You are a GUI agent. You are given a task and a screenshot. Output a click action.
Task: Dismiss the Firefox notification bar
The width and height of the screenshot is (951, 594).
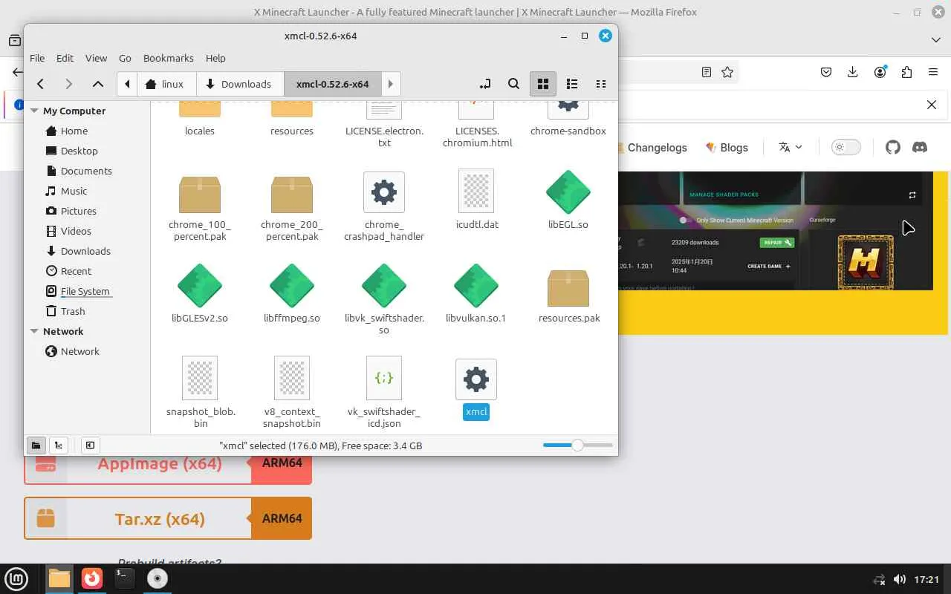(932, 105)
